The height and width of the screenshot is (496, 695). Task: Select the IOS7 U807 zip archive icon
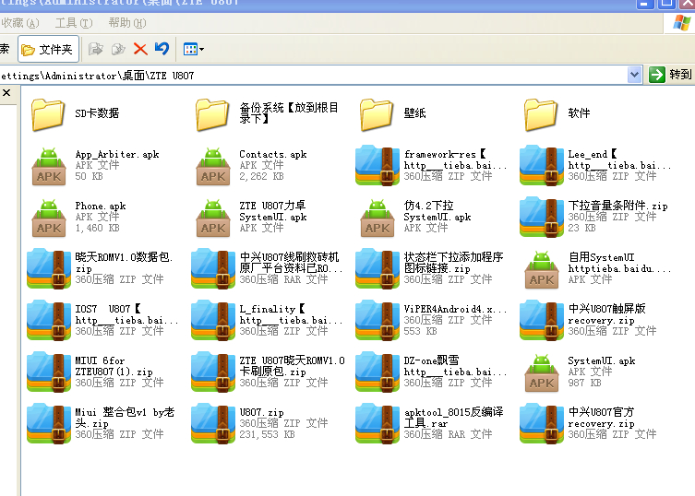(49, 321)
